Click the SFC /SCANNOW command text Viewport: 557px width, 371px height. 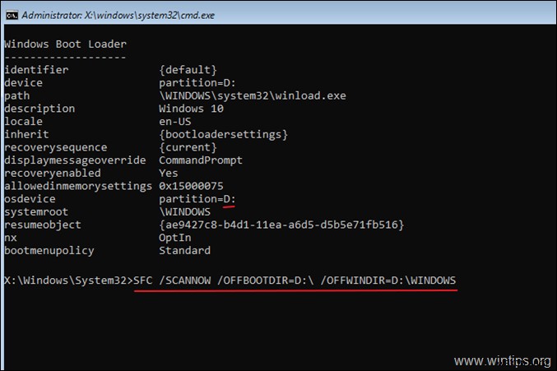click(x=296, y=281)
